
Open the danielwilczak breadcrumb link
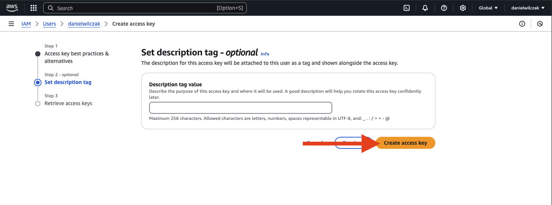pos(84,24)
